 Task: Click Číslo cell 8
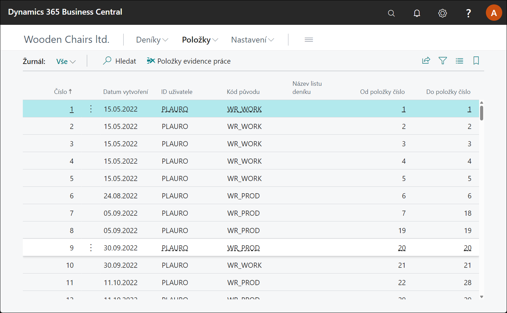coord(72,231)
